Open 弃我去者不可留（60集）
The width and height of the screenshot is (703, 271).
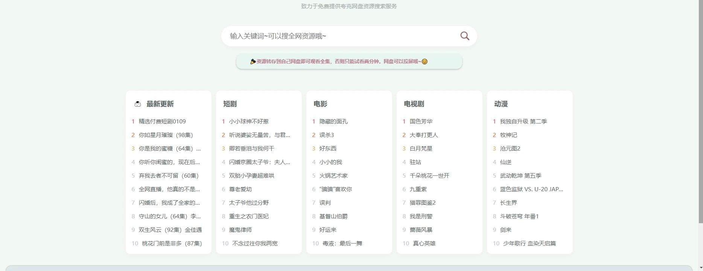pos(169,176)
